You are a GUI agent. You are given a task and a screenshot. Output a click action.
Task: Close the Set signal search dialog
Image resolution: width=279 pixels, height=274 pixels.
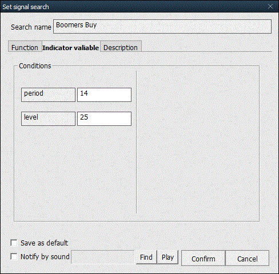270,6
